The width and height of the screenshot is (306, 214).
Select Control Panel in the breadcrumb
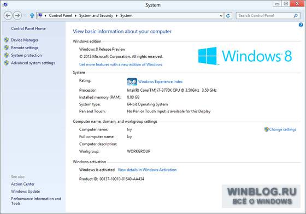(x=60, y=16)
